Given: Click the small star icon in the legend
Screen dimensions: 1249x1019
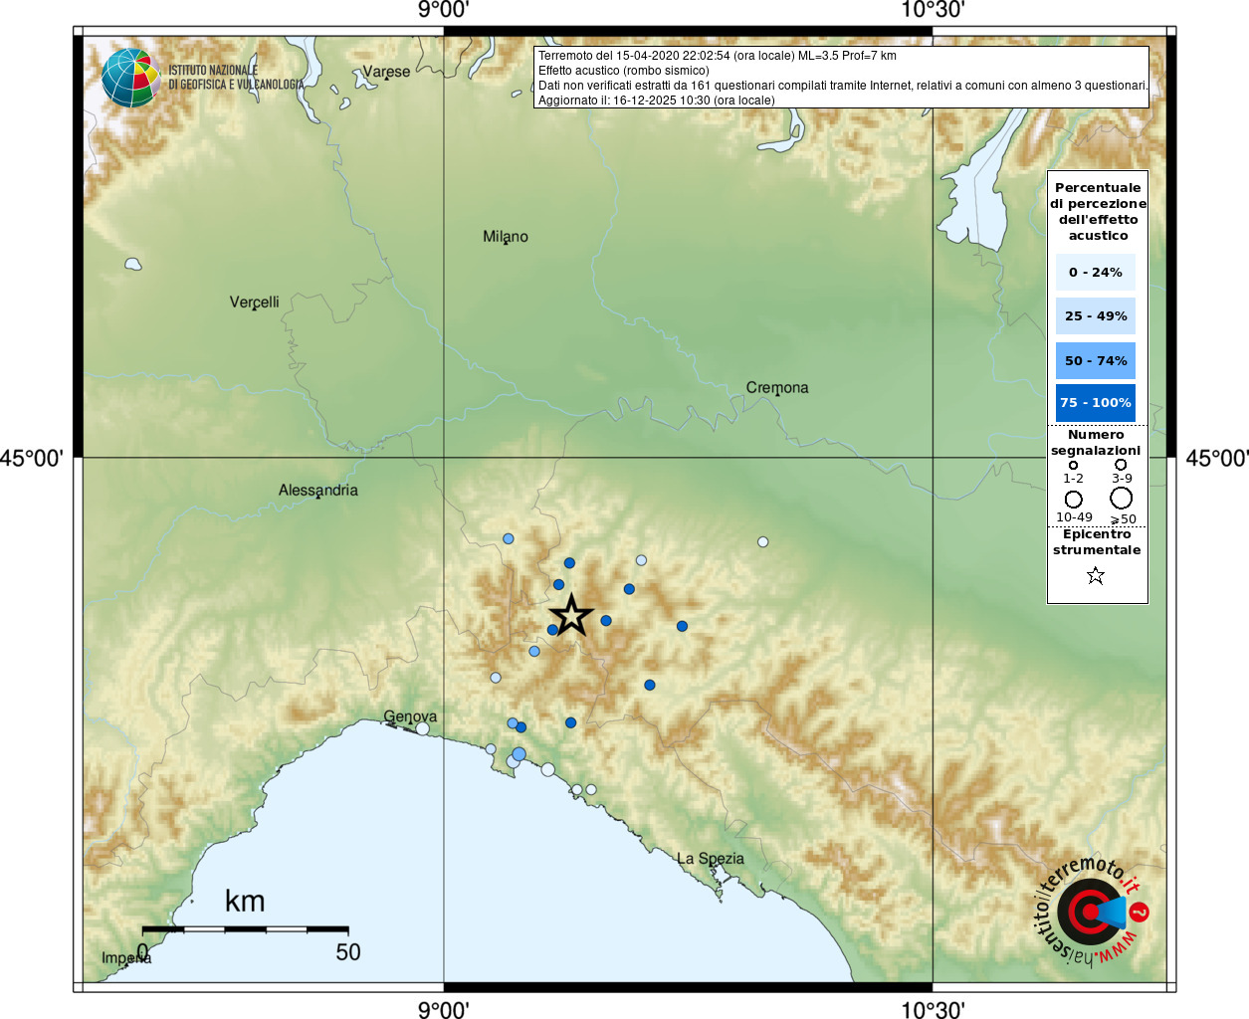Looking at the screenshot, I should pyautogui.click(x=1096, y=576).
